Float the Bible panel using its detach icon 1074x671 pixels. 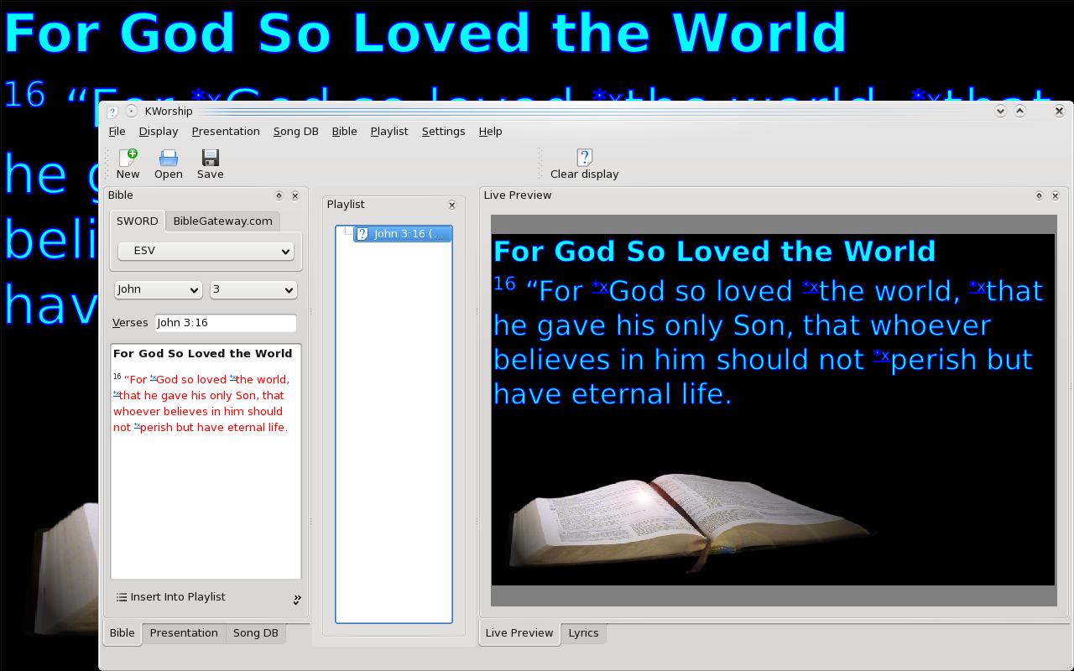coord(279,195)
